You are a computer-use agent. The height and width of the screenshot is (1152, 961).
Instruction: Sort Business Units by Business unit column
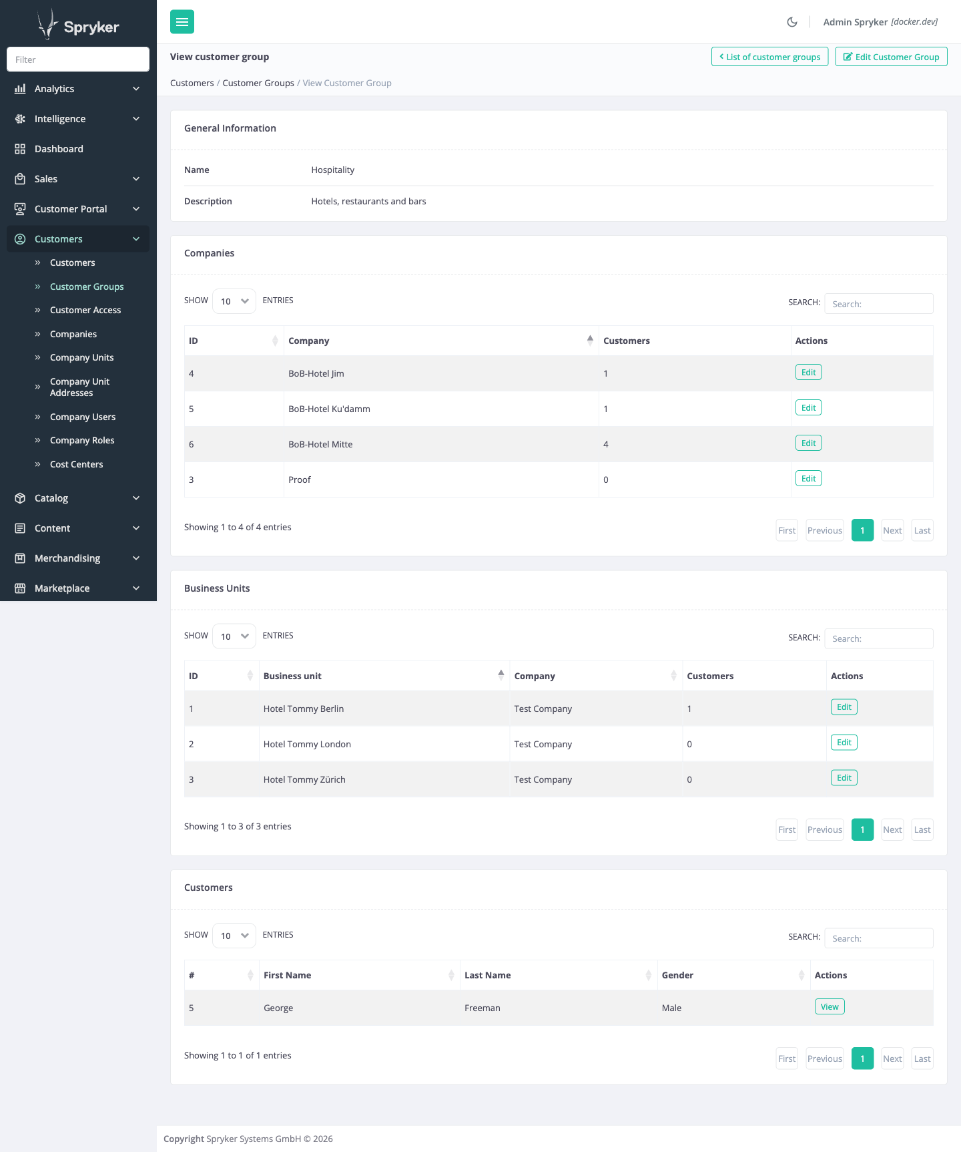501,676
